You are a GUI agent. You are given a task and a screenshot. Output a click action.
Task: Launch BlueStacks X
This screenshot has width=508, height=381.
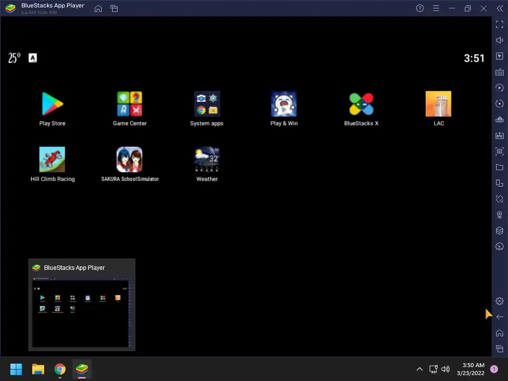(361, 104)
